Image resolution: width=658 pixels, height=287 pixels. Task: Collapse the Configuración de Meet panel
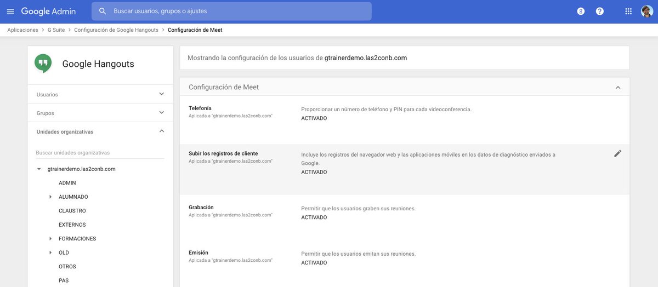pos(618,87)
